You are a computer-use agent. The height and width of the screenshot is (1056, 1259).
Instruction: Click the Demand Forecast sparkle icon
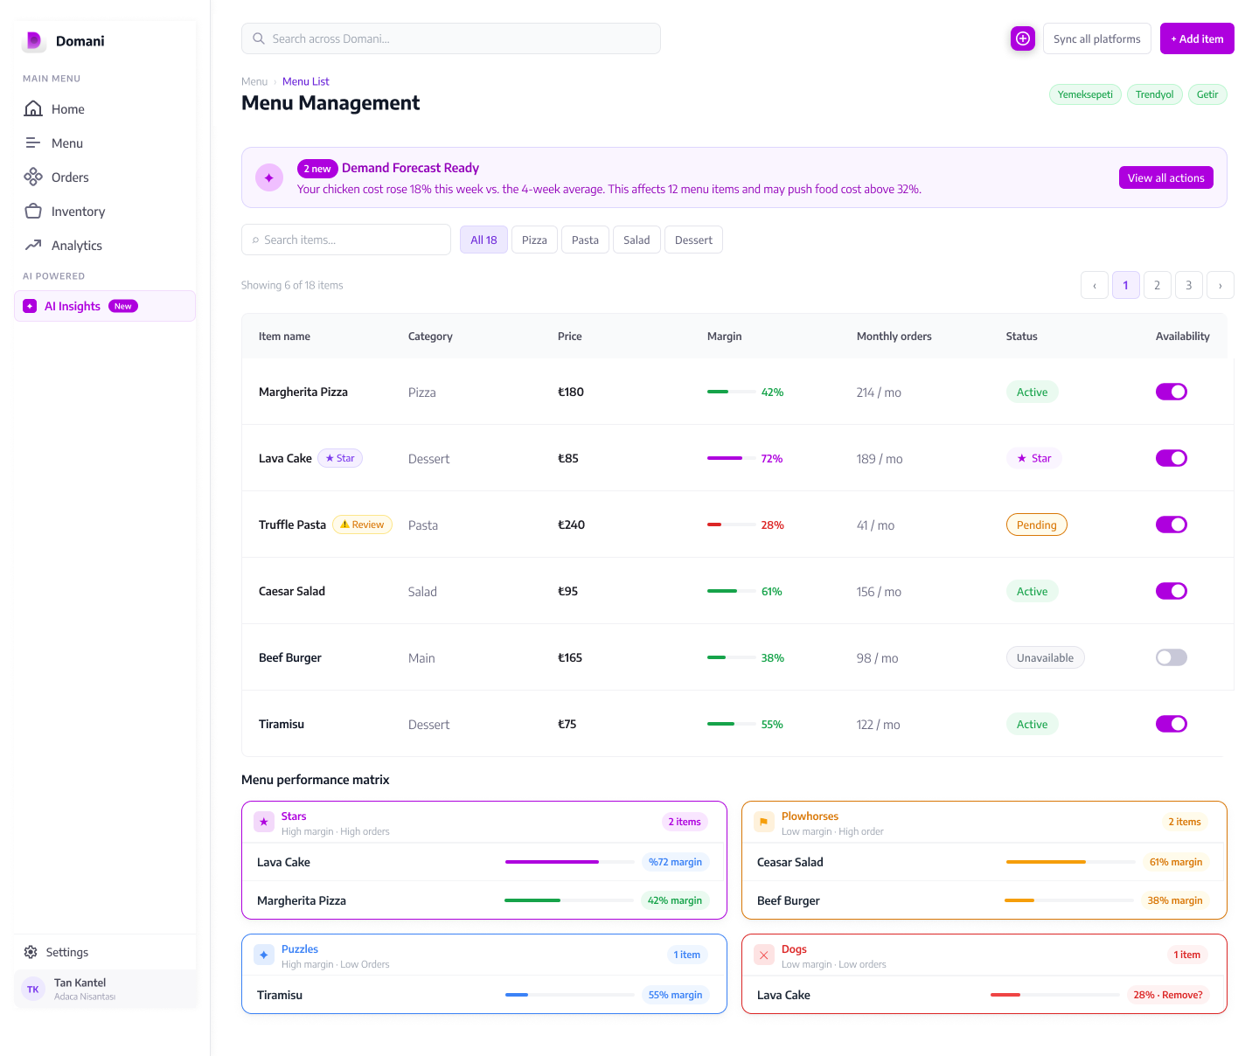point(269,177)
